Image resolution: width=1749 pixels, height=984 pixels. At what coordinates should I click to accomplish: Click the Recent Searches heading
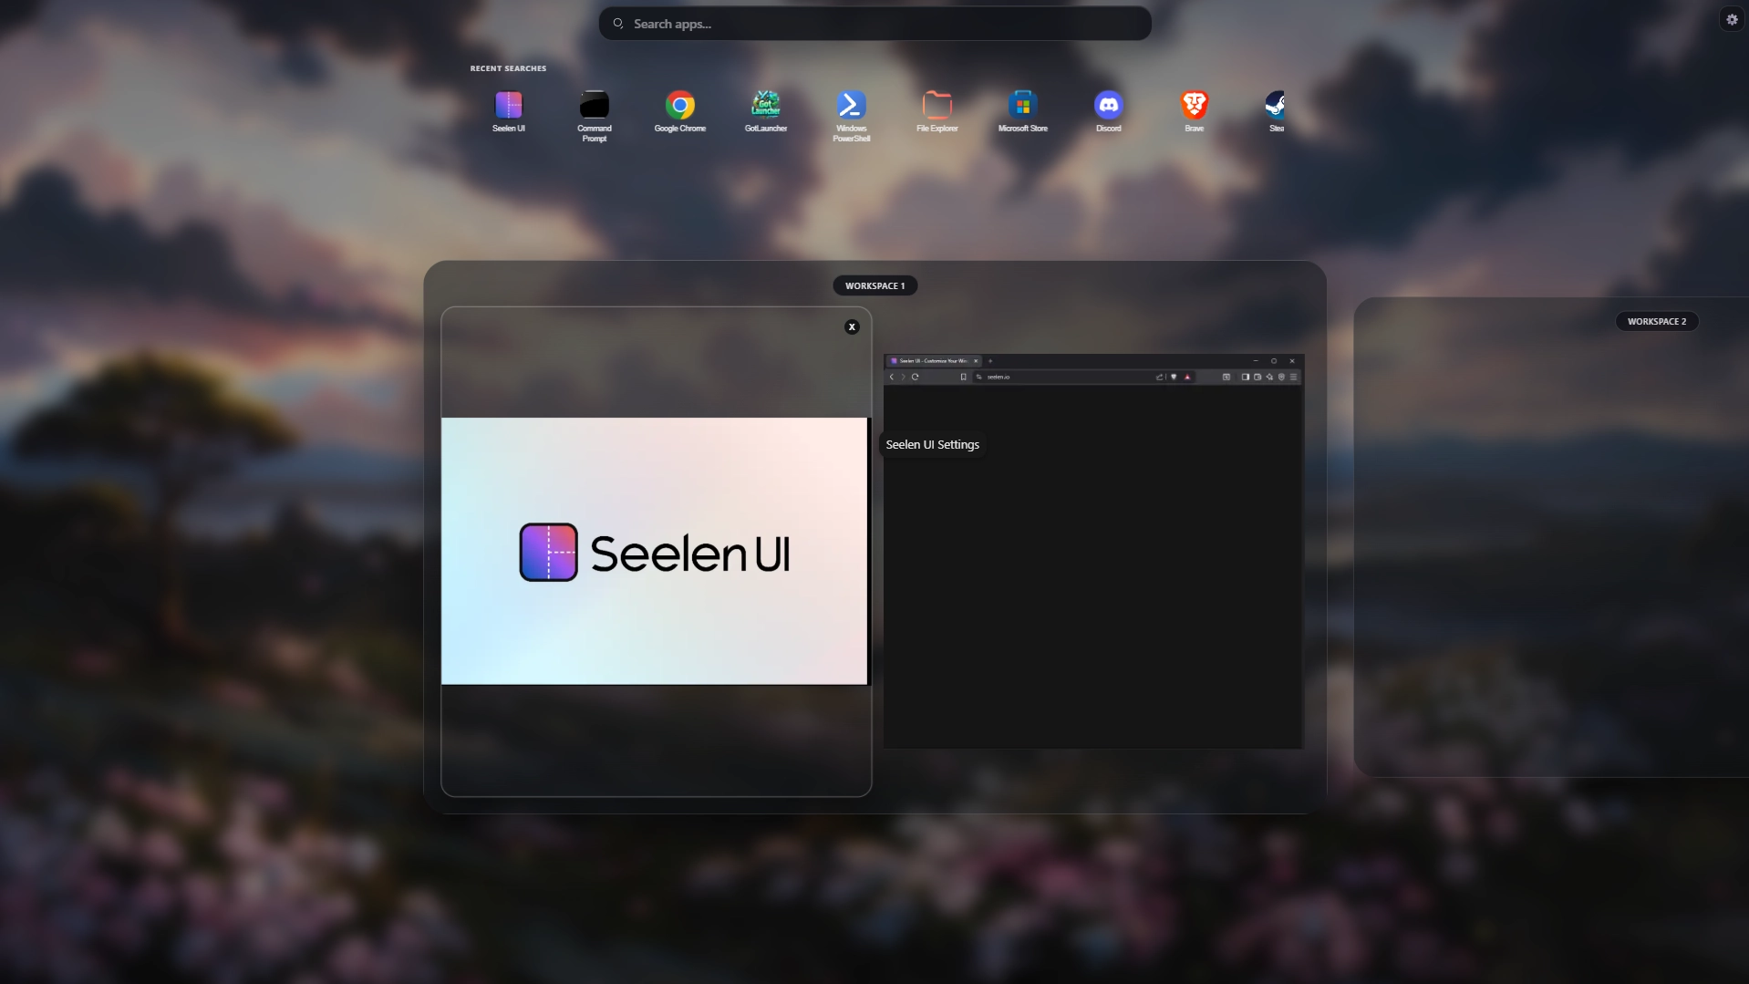[x=508, y=68]
